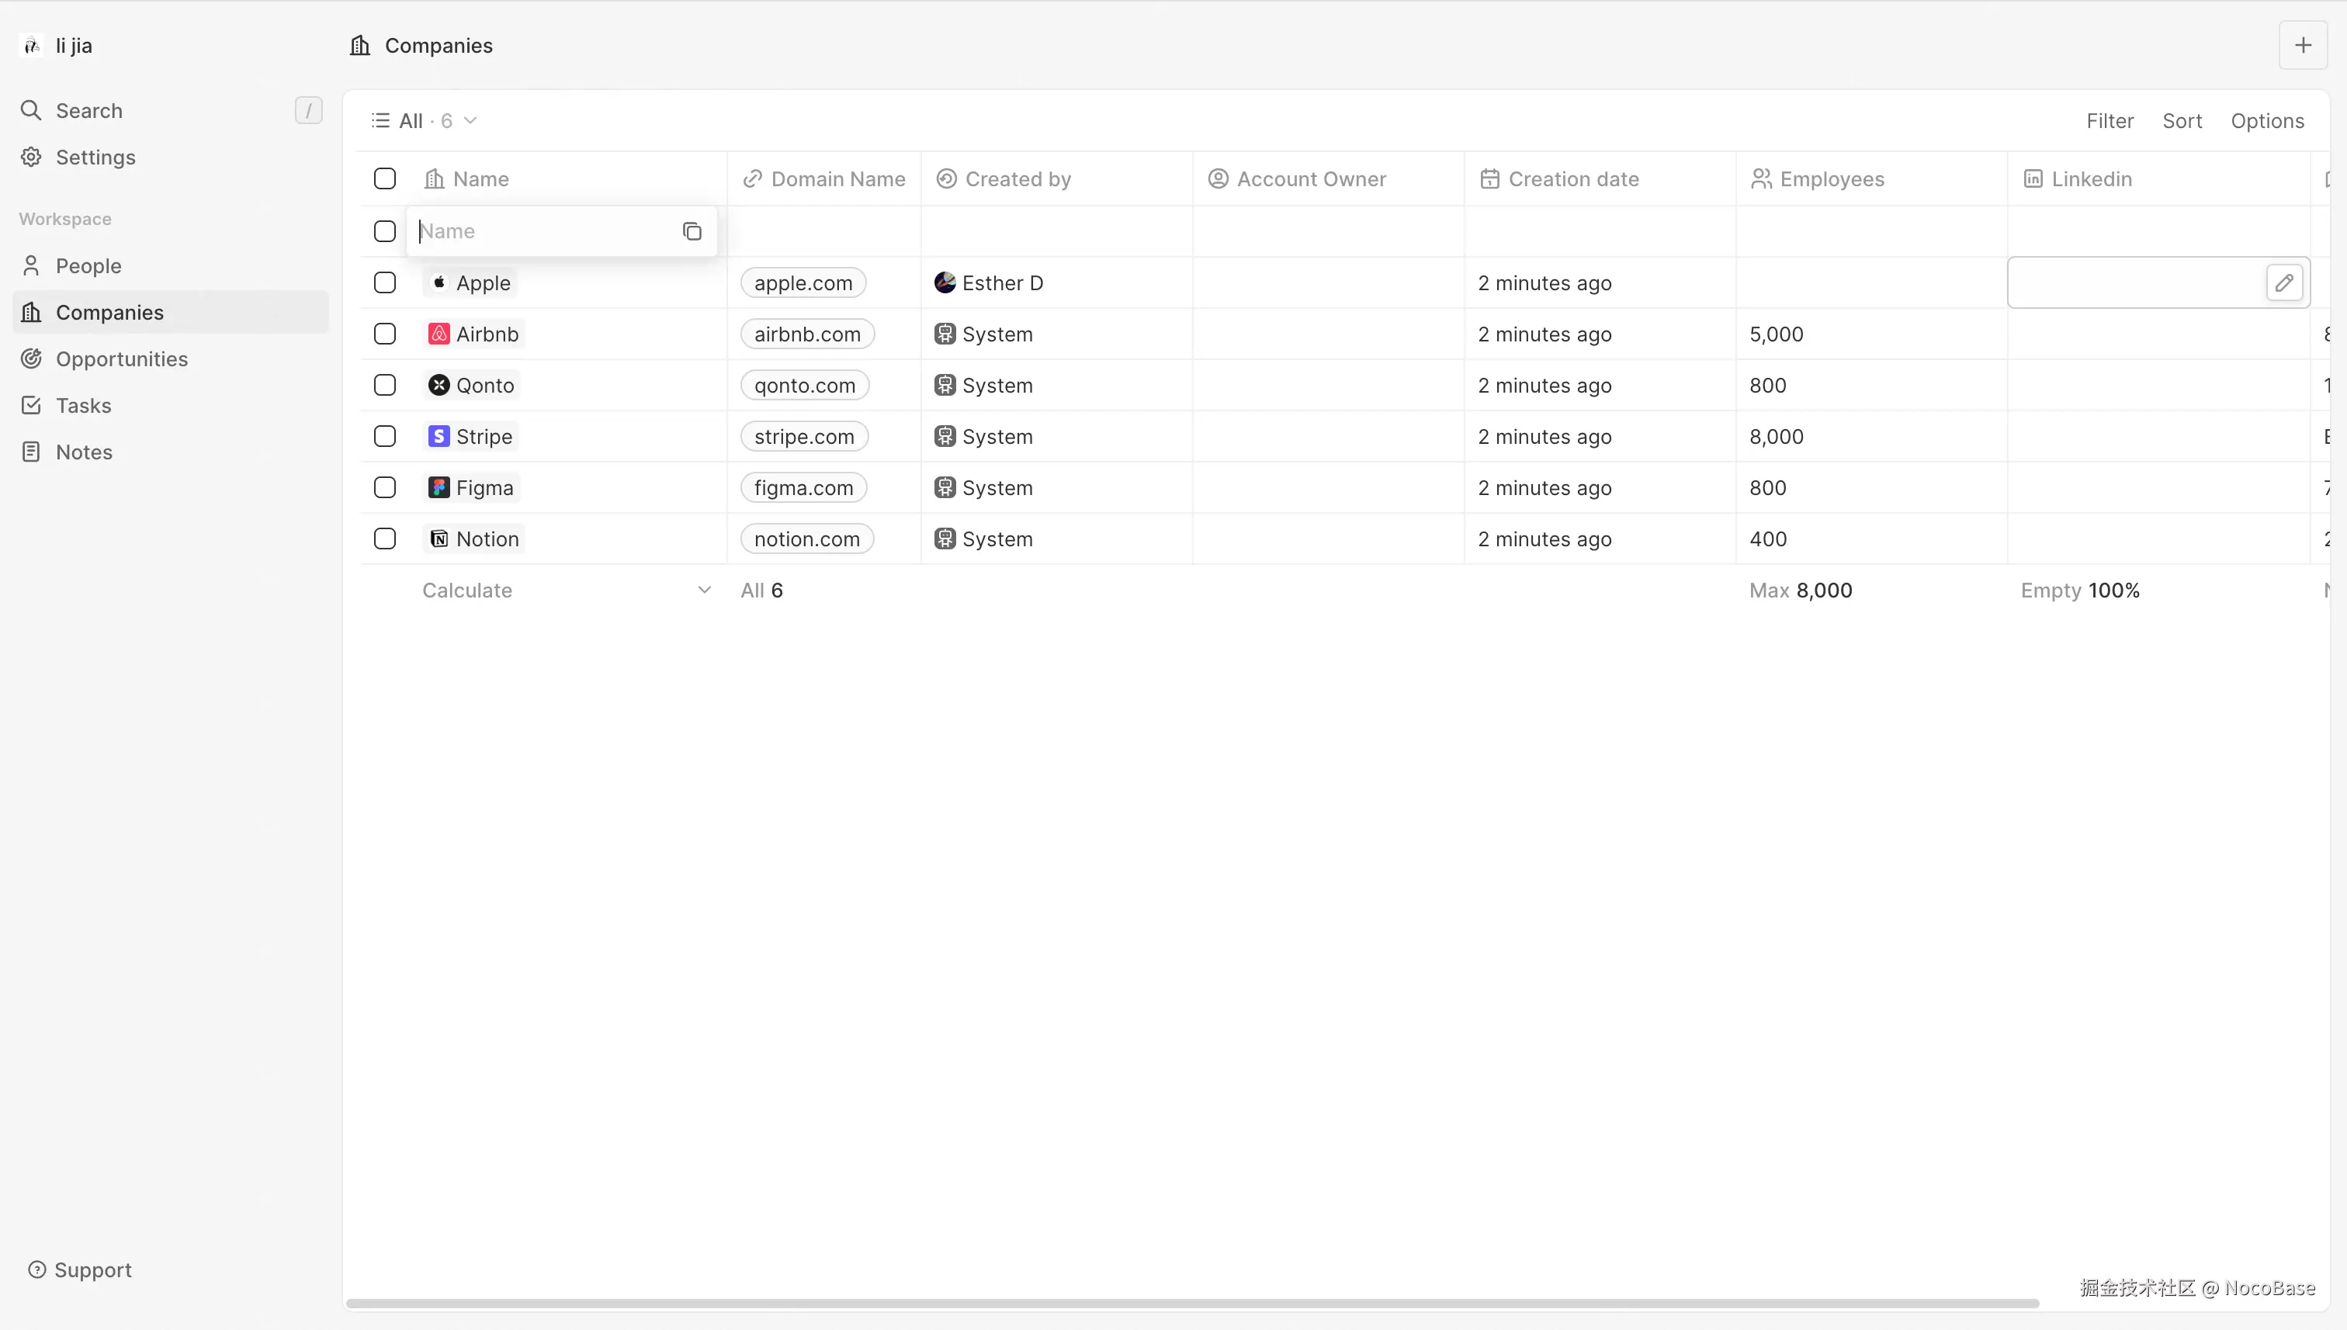Click the copy icon in Name input
The image size is (2347, 1330).
(x=692, y=231)
